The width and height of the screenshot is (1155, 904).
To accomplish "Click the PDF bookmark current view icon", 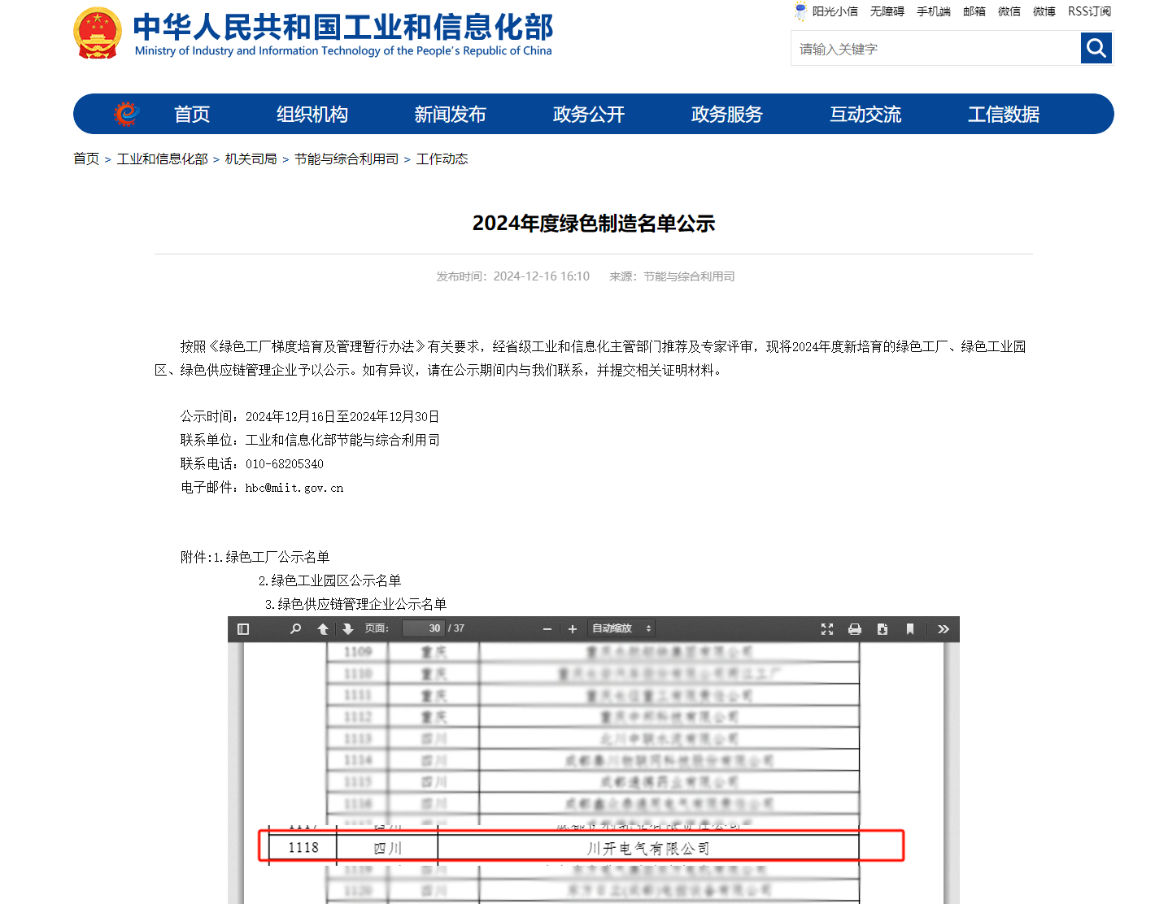I will pos(910,629).
